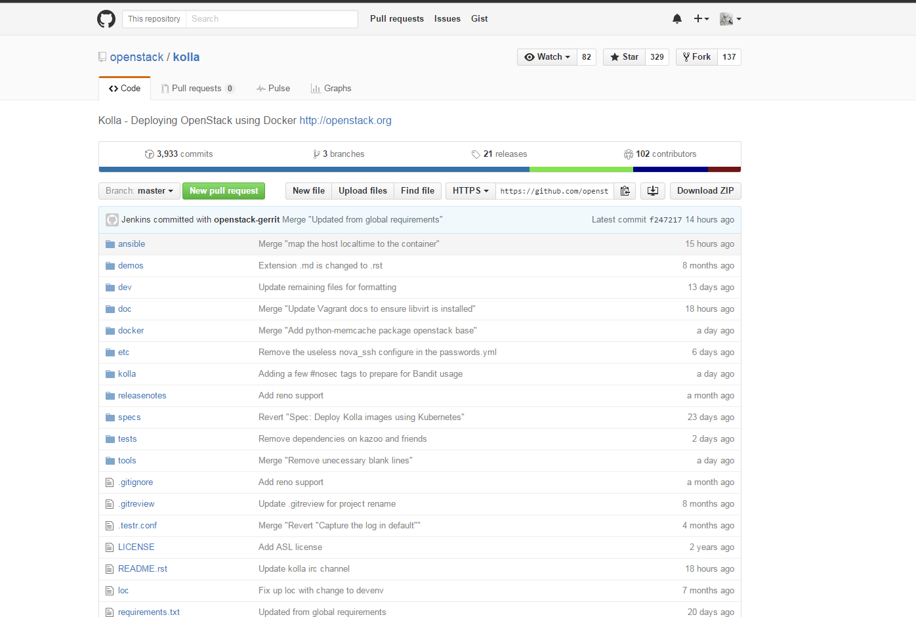The width and height of the screenshot is (916, 617).
Task: Open the 102 contributors link
Action: 660,154
